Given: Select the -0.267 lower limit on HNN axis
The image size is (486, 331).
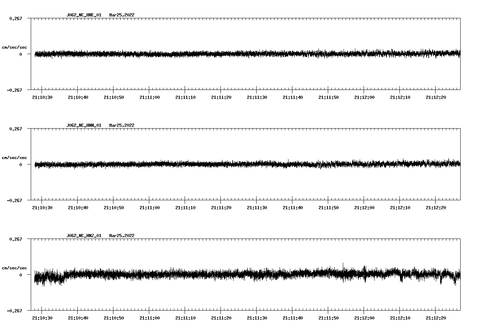Looking at the screenshot, I should (14, 200).
